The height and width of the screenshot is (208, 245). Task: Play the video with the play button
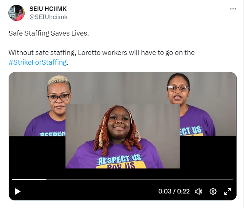(17, 191)
